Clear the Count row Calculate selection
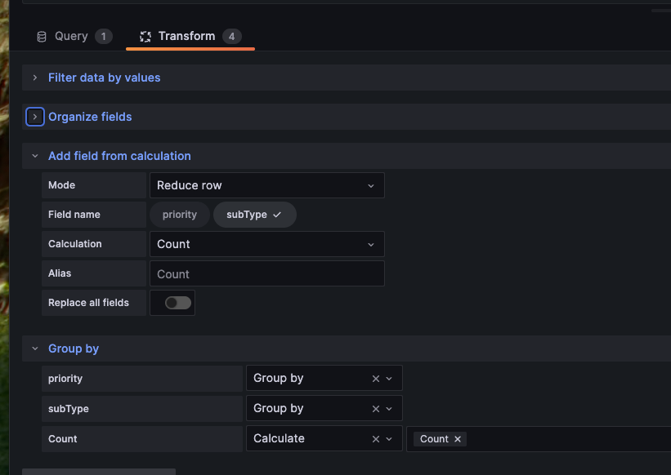This screenshot has height=475, width=671. 376,439
